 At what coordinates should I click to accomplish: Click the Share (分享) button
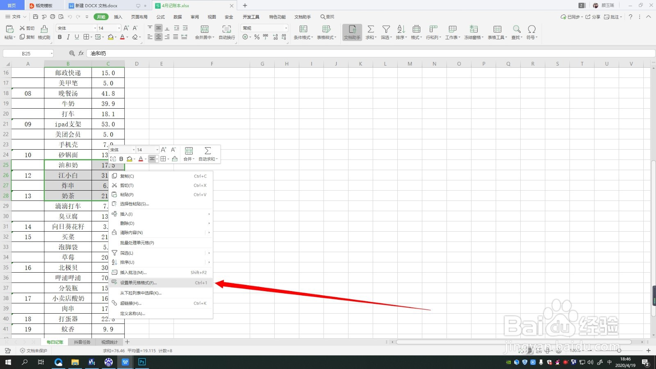click(592, 17)
